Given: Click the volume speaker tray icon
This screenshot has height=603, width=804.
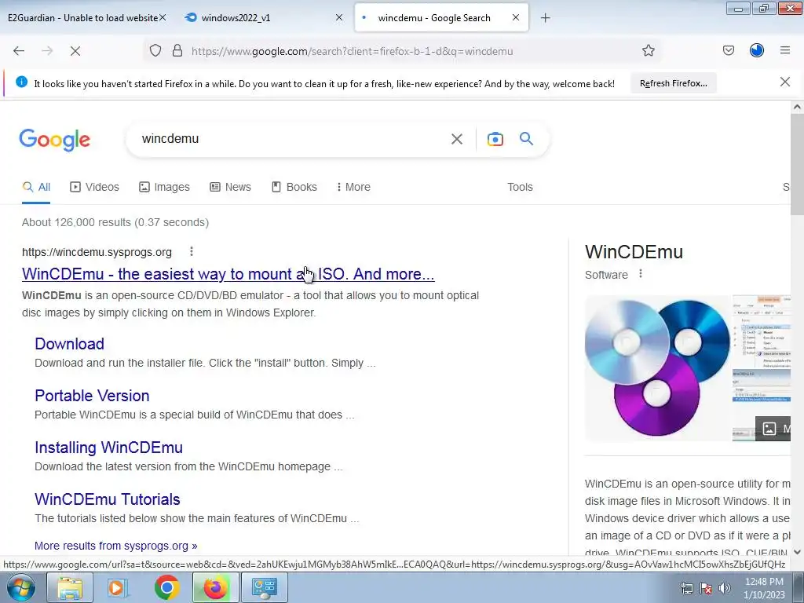Looking at the screenshot, I should point(725,588).
